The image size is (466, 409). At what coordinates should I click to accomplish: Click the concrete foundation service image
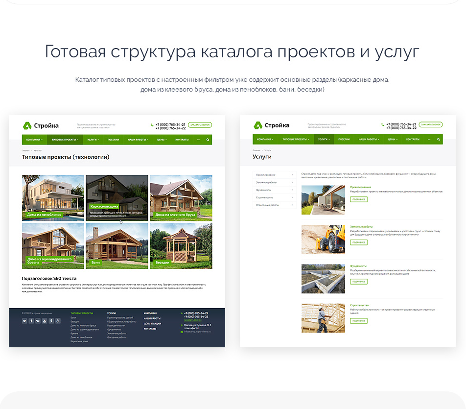[323, 279]
